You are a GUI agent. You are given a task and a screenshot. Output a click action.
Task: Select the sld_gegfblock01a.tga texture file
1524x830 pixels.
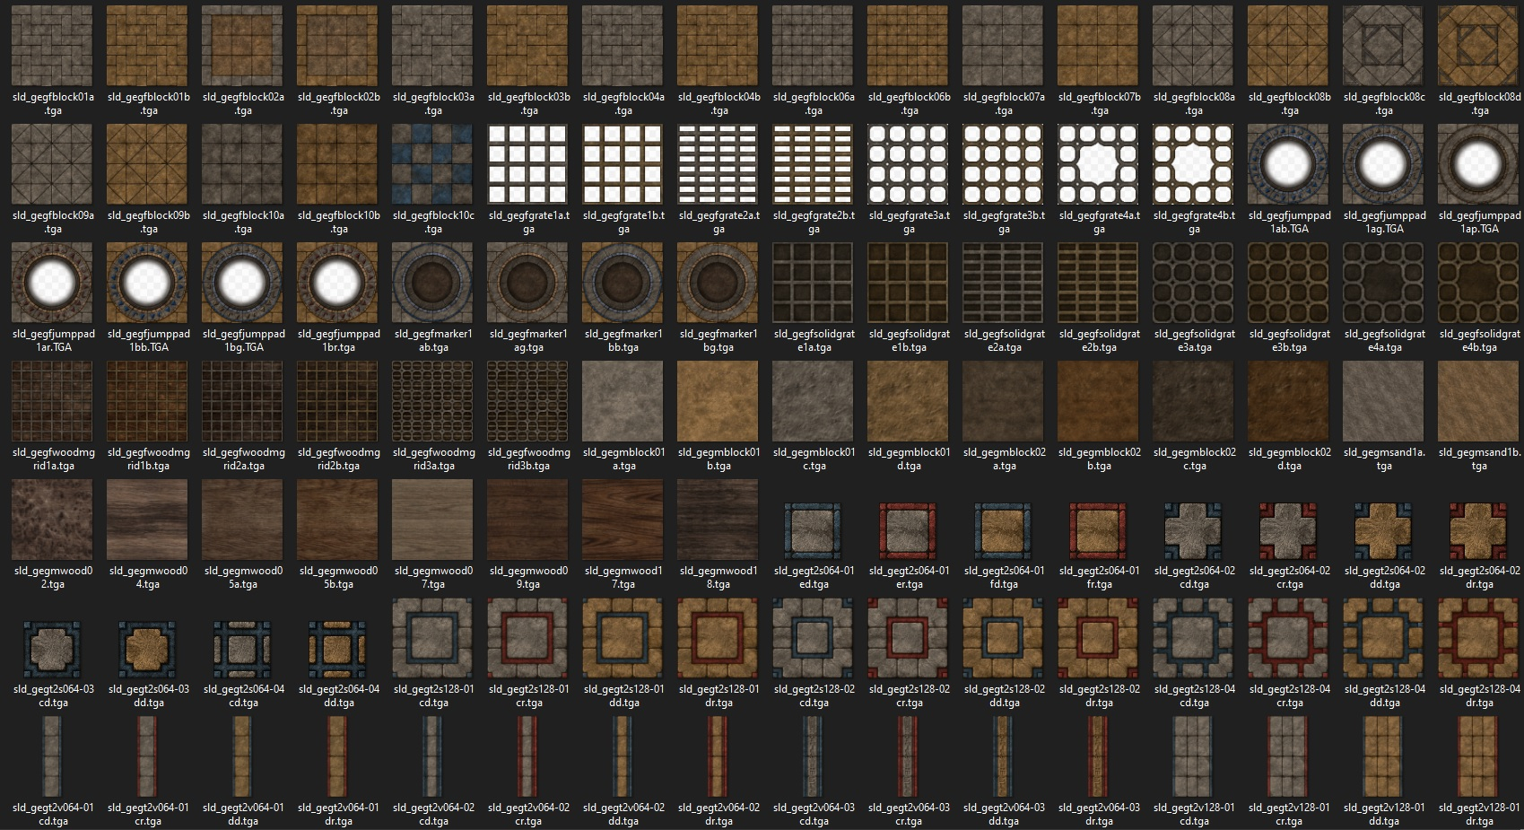pyautogui.click(x=52, y=46)
